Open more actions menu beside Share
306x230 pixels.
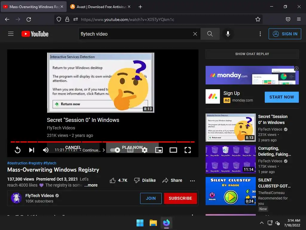[192, 181]
